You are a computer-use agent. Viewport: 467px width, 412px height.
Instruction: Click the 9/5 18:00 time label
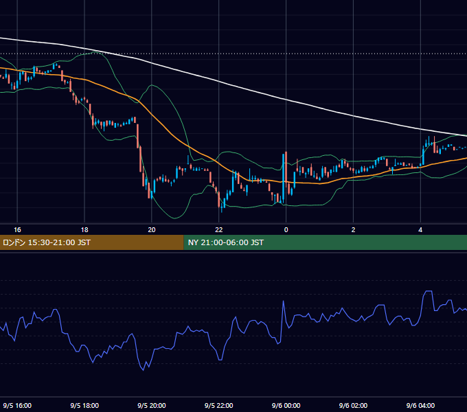coord(84,405)
